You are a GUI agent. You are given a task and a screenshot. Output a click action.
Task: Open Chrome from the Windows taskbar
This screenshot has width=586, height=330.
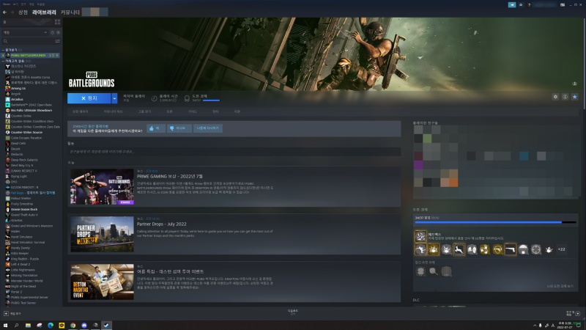pyautogui.click(x=73, y=324)
